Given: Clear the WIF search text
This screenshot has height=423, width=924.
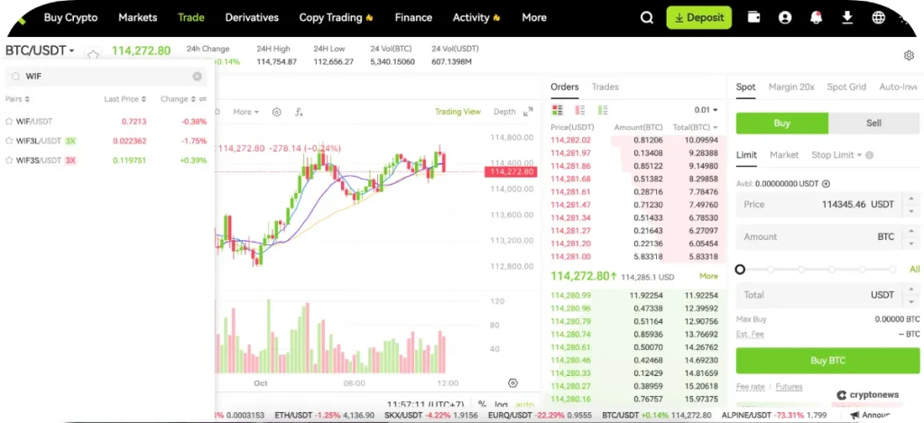Looking at the screenshot, I should 197,77.
